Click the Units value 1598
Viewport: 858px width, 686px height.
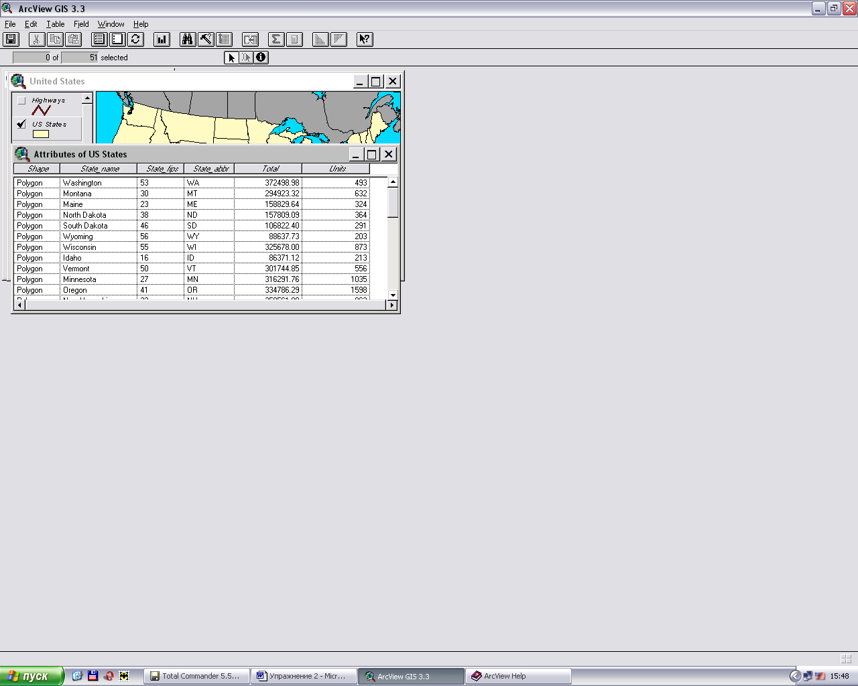point(359,290)
